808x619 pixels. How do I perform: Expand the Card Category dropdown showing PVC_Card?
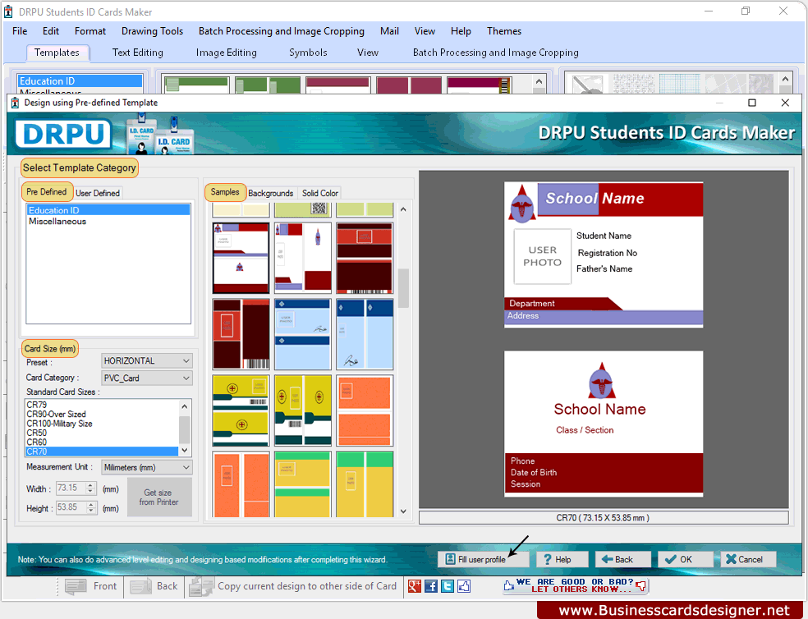click(x=147, y=378)
